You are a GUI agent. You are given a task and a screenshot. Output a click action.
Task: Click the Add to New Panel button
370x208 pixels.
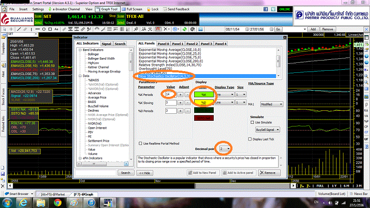coord(203,173)
